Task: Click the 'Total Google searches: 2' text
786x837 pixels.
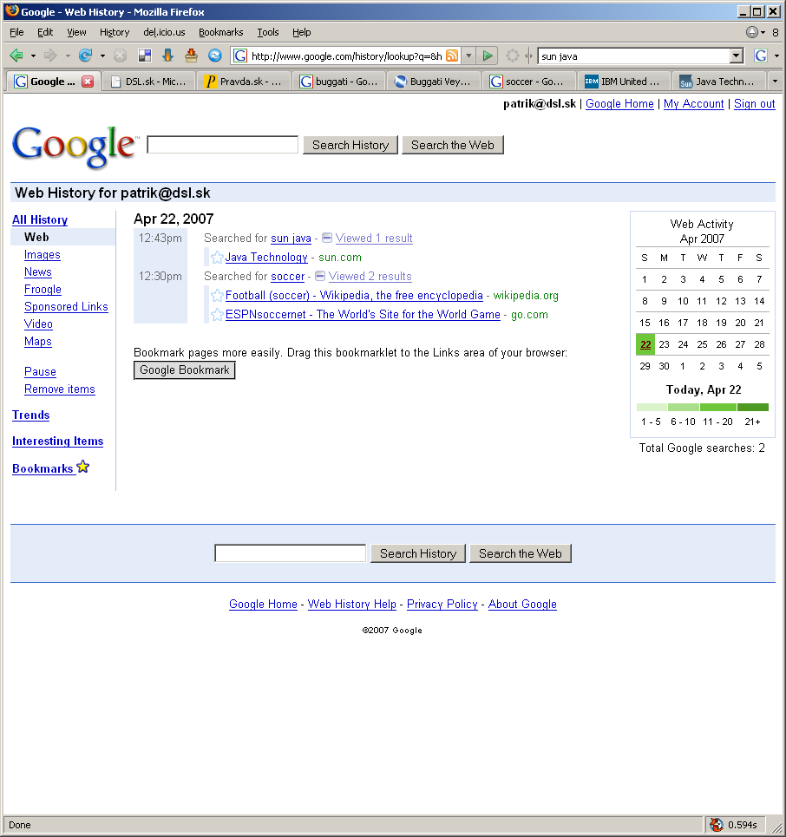Action: 702,448
